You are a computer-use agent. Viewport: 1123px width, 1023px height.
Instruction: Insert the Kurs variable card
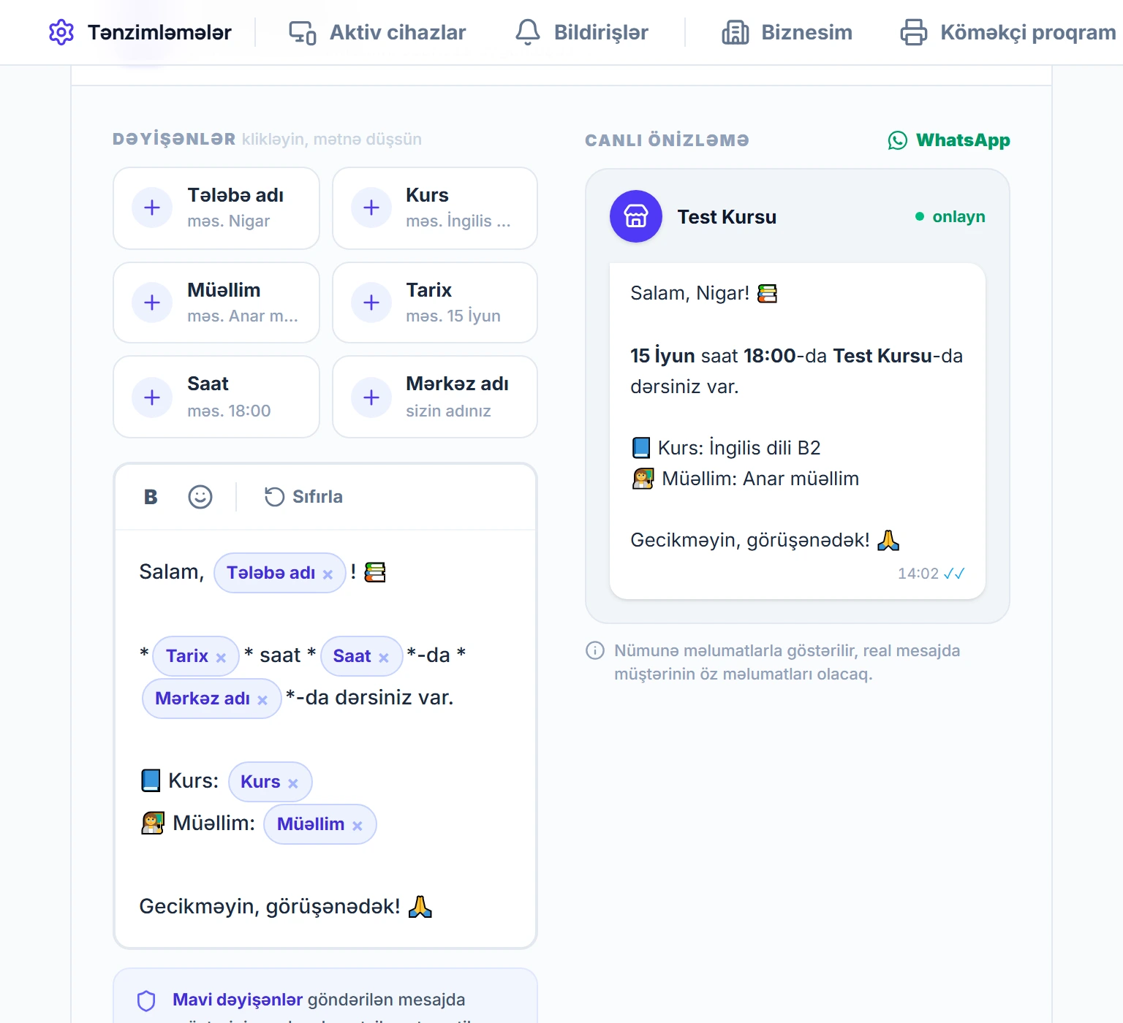click(435, 208)
